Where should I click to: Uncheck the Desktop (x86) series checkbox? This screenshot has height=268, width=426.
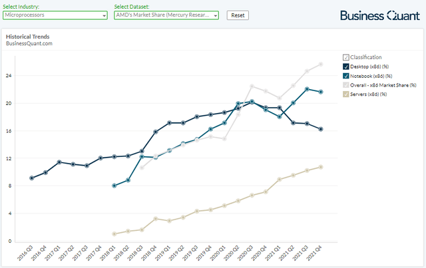(345, 67)
